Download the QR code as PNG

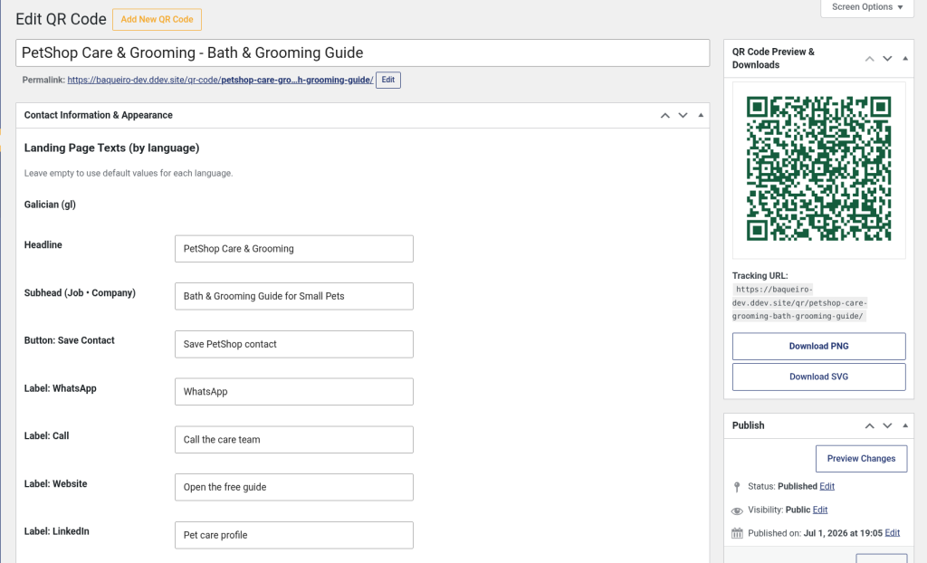(818, 347)
